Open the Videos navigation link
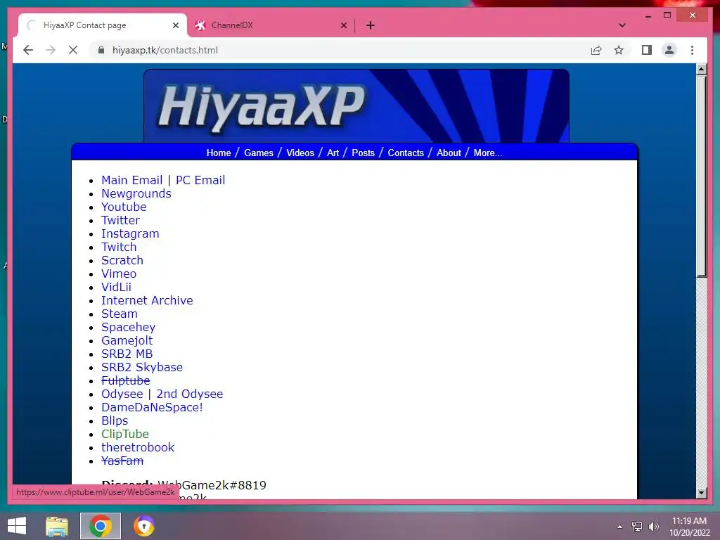Viewport: 720px width, 540px height. 300,153
